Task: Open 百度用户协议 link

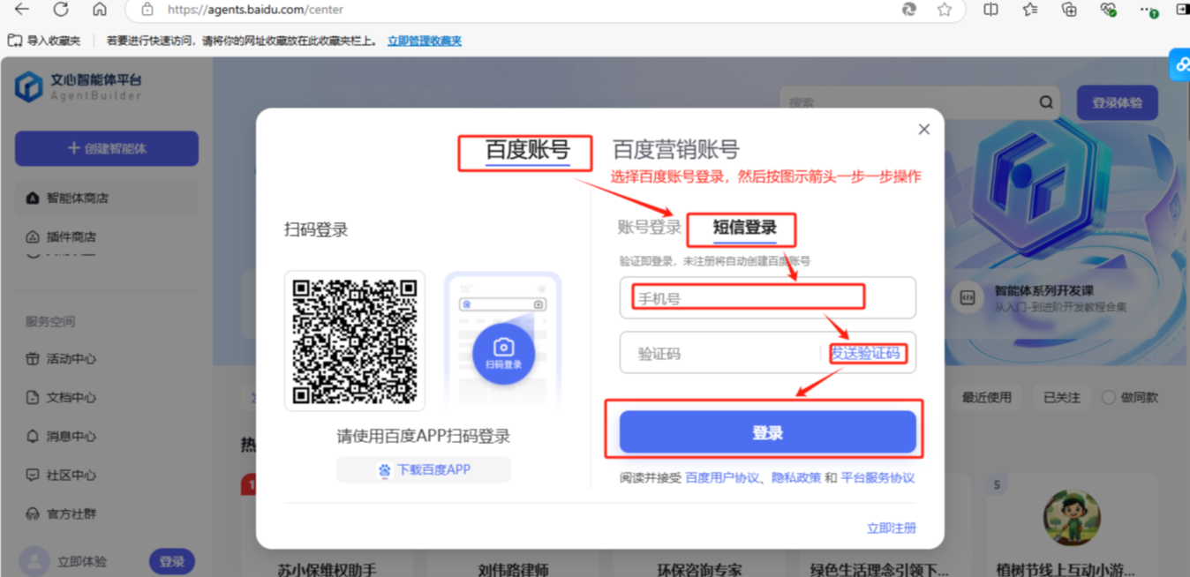Action: (x=722, y=477)
